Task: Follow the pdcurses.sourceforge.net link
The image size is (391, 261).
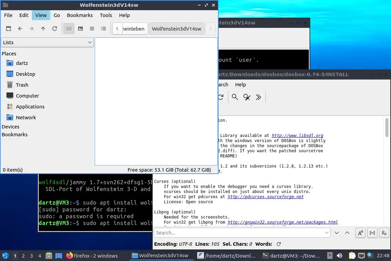Action: pyautogui.click(x=265, y=196)
